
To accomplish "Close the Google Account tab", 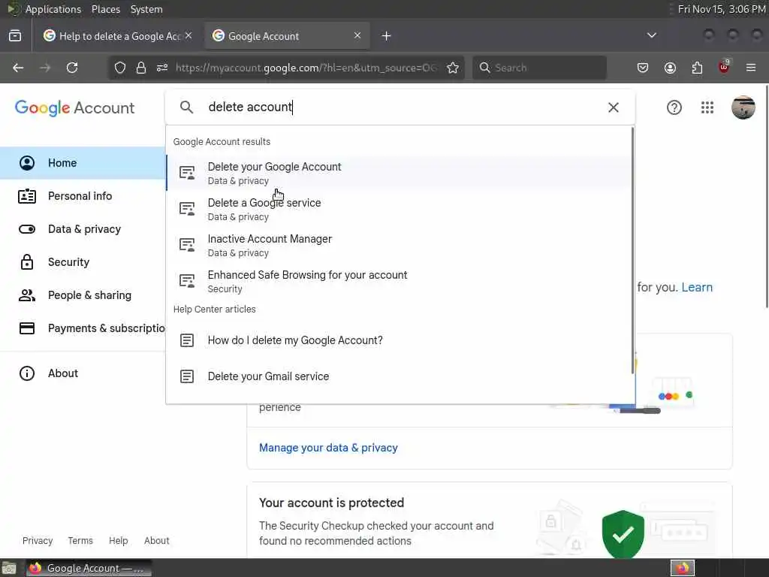I will 357,35.
